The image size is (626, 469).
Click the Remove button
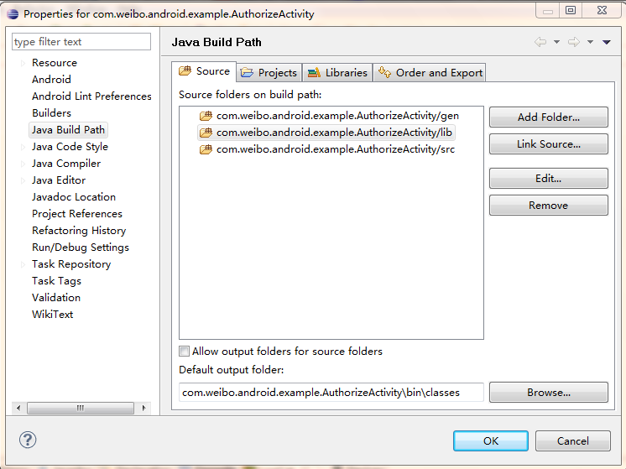coord(549,206)
